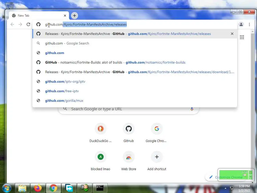Viewport: 257px width, 193px height.
Task: Open the Chrome three-dot menu
Action: pos(249,24)
